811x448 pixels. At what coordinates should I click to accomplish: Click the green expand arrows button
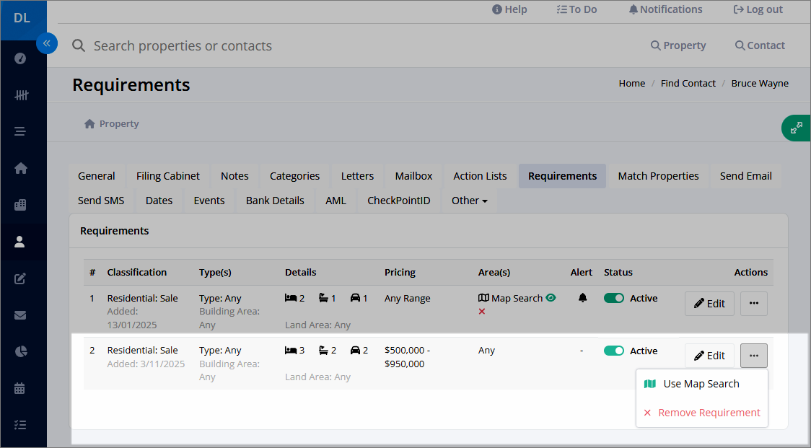click(797, 128)
